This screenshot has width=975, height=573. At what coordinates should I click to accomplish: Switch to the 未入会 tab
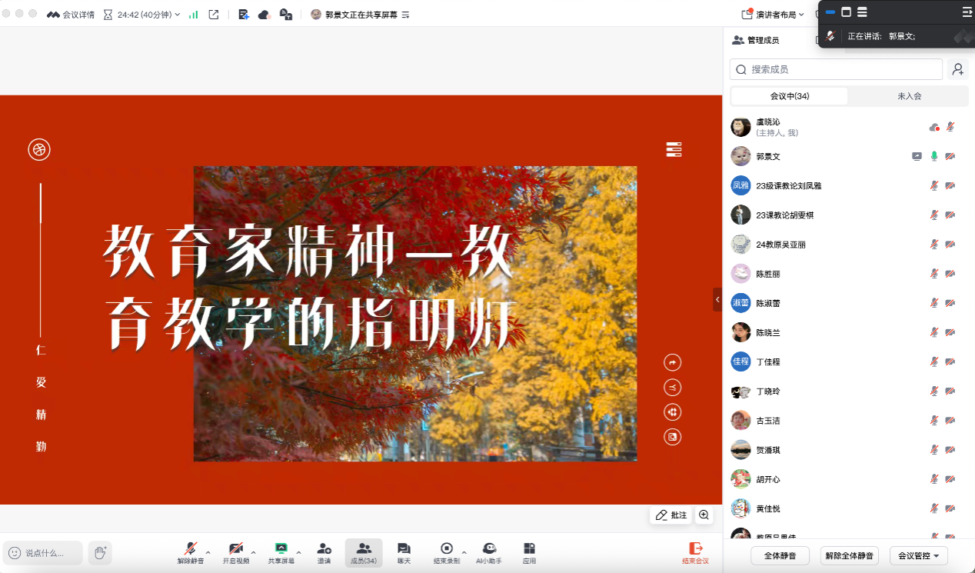click(909, 96)
